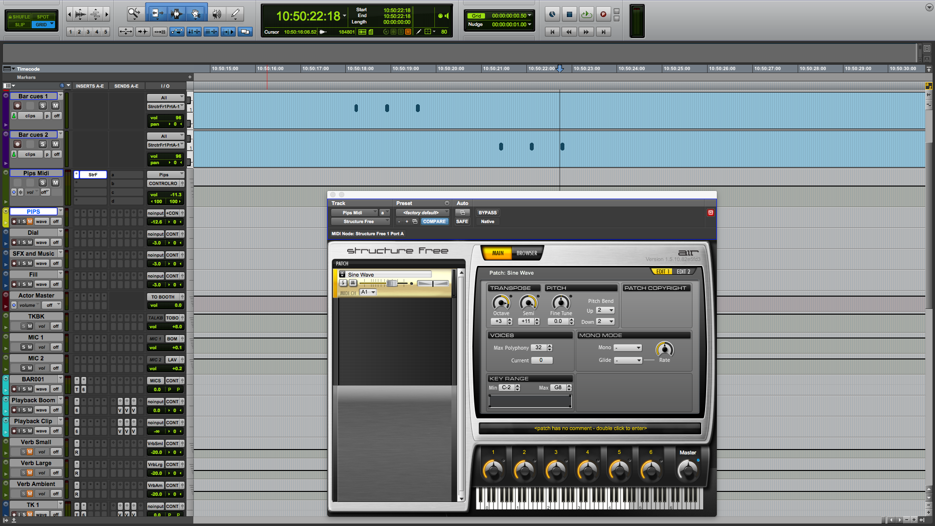Solo the Bar cues 2 track
935x526 pixels.
pos(43,144)
